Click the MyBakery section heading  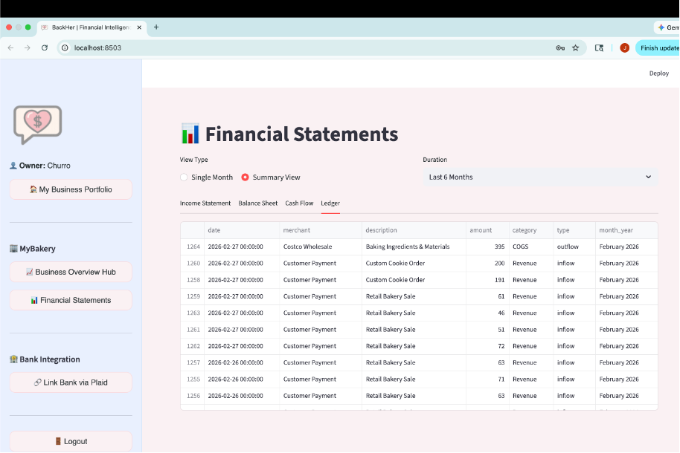33,249
